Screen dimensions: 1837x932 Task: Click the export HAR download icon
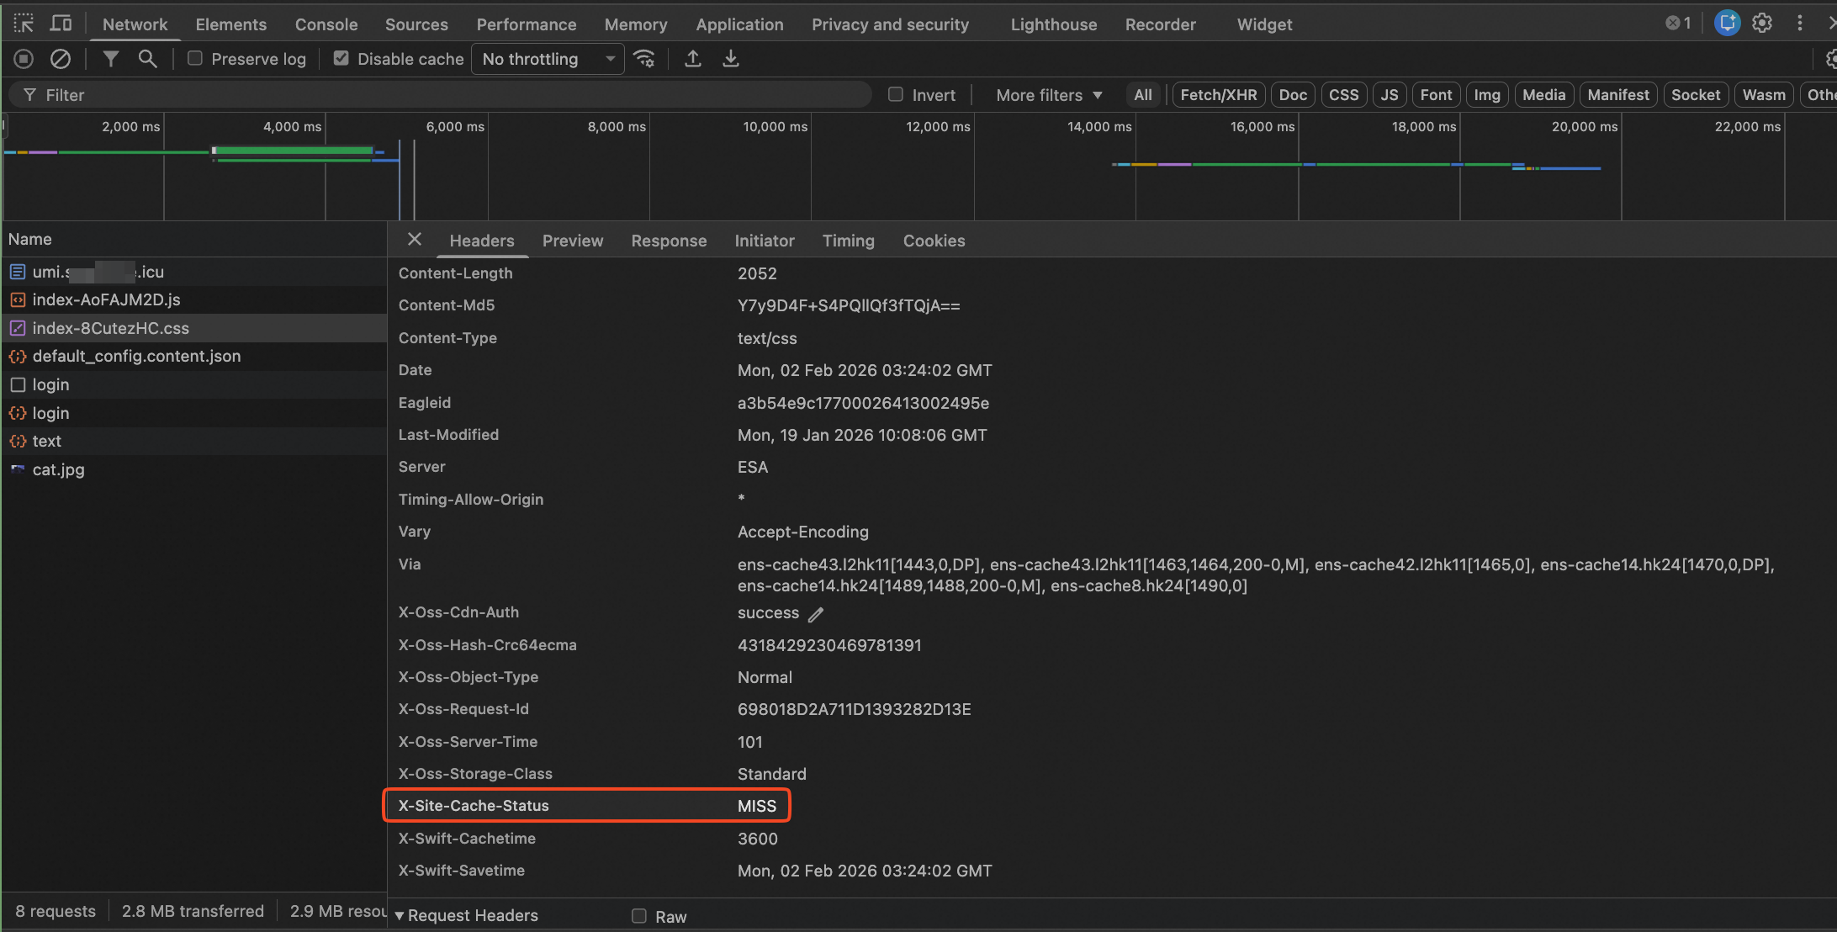pyautogui.click(x=731, y=59)
